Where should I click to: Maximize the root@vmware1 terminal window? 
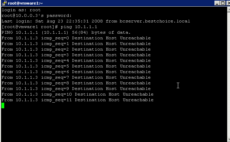(x=223, y=3)
